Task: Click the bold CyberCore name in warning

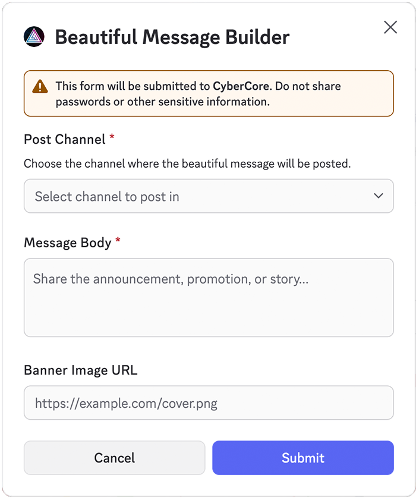Action: (x=241, y=86)
